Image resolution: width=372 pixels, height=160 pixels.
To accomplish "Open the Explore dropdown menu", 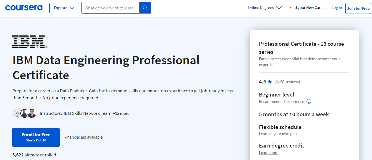I will 64,8.
